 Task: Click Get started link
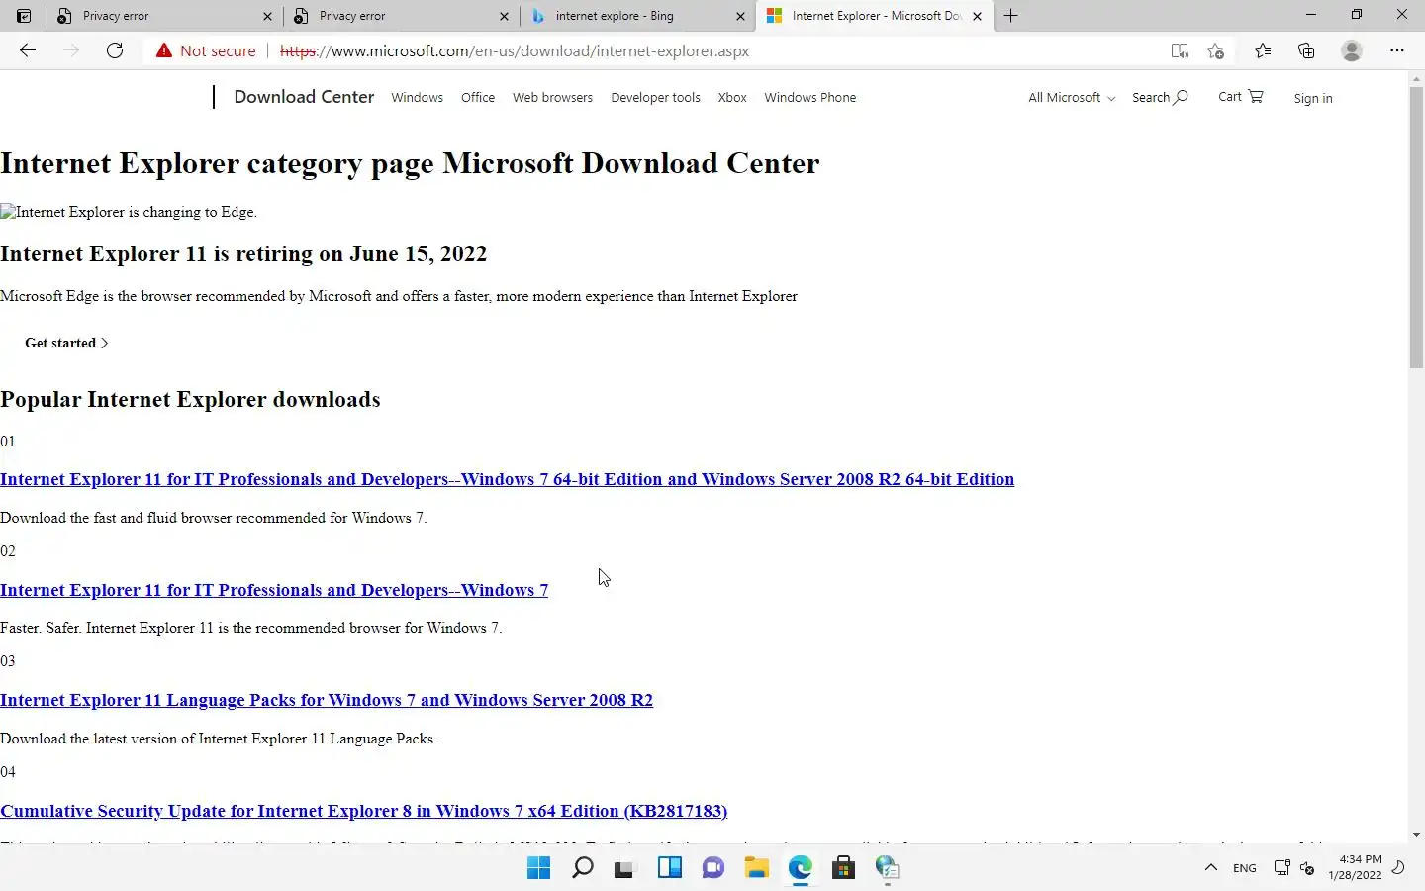(66, 343)
